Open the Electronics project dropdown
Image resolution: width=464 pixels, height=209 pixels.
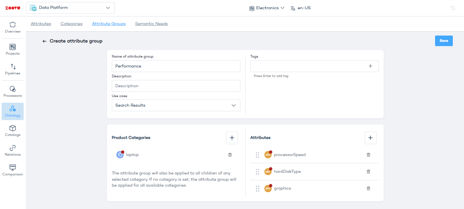pos(267,8)
